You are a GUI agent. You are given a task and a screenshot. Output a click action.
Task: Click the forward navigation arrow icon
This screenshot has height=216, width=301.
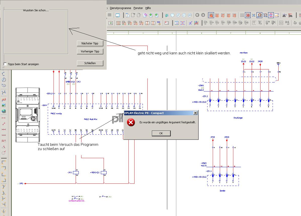tap(203, 15)
